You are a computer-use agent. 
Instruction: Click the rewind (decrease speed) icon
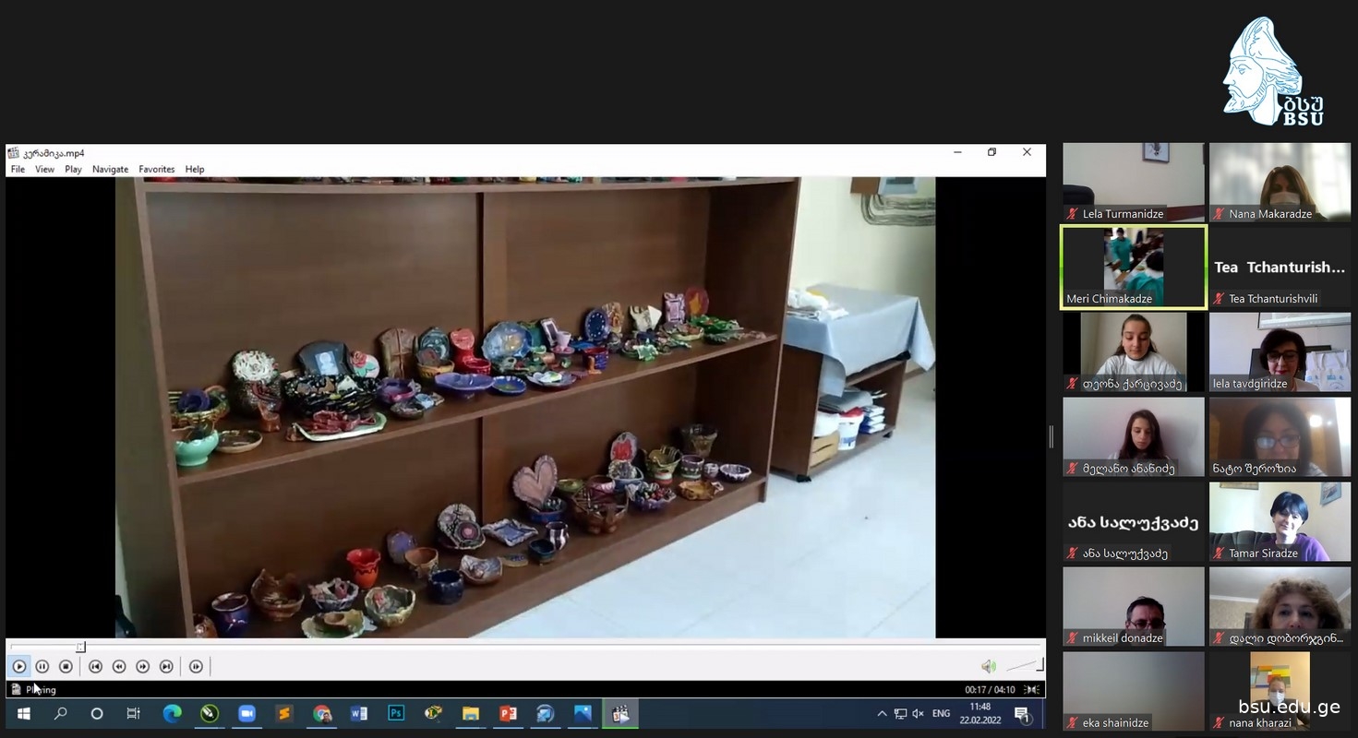click(119, 666)
